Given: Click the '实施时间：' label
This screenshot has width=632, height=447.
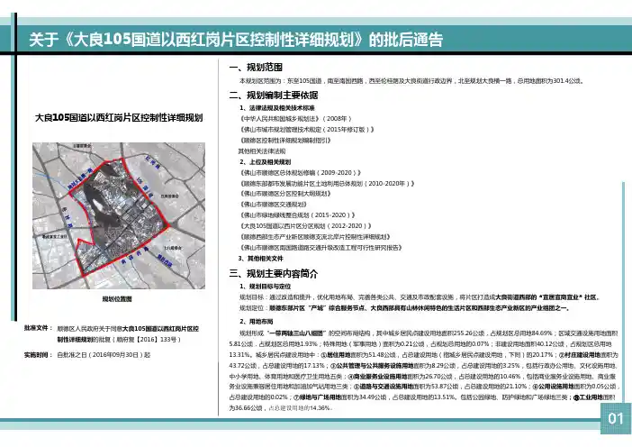Looking at the screenshot, I should coord(41,355).
